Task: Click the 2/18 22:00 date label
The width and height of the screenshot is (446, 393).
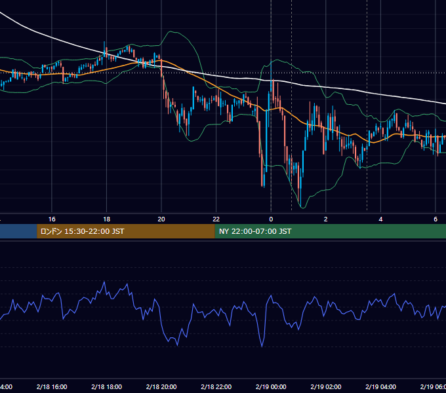Action: tap(216, 386)
